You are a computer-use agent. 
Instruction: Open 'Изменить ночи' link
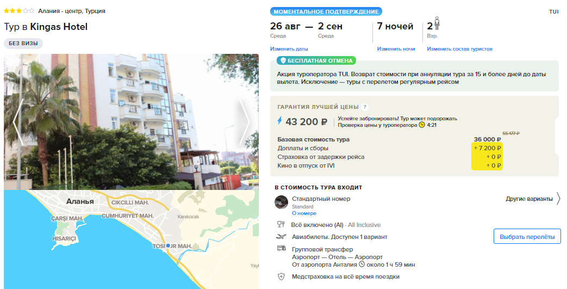tap(396, 49)
